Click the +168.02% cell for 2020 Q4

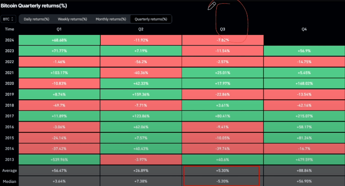[x=304, y=84]
